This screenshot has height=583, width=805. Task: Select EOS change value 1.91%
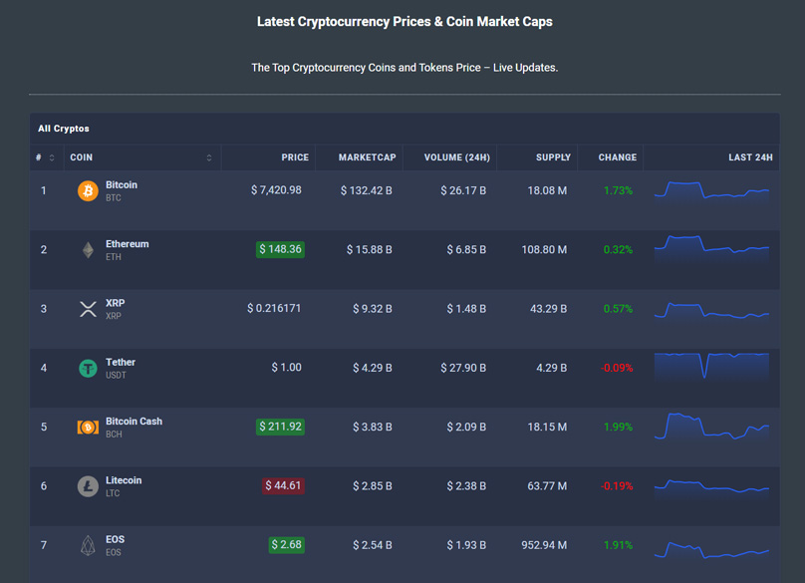pyautogui.click(x=618, y=545)
